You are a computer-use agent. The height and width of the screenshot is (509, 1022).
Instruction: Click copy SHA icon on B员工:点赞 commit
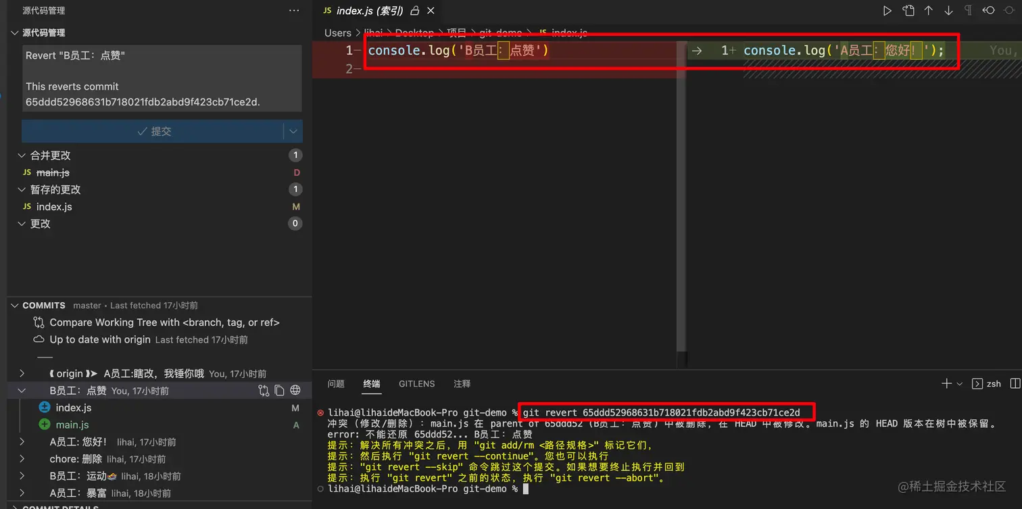[279, 390]
